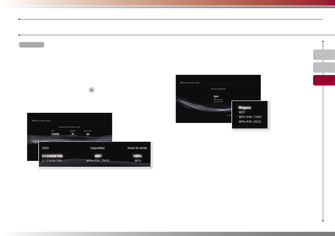
Task: Choose WPA-PSK (AES) in enlarged security options callout
Action: (x=250, y=122)
